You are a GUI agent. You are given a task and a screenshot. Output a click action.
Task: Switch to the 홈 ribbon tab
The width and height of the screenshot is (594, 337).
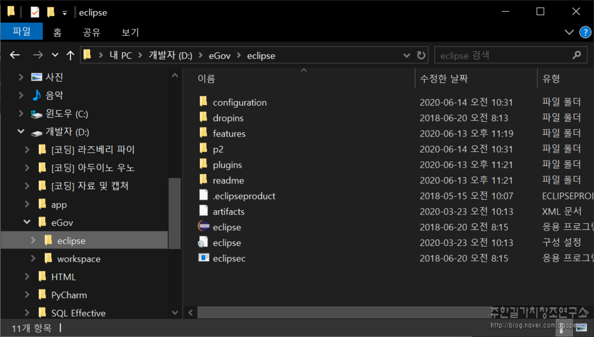57,32
